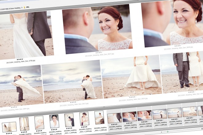
Task: Click the JPG folder icon in breadcrumb
Action: (25, 7)
